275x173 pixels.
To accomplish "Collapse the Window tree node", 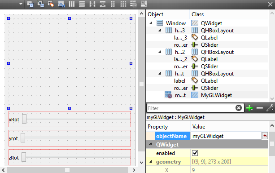I will 151,23.
